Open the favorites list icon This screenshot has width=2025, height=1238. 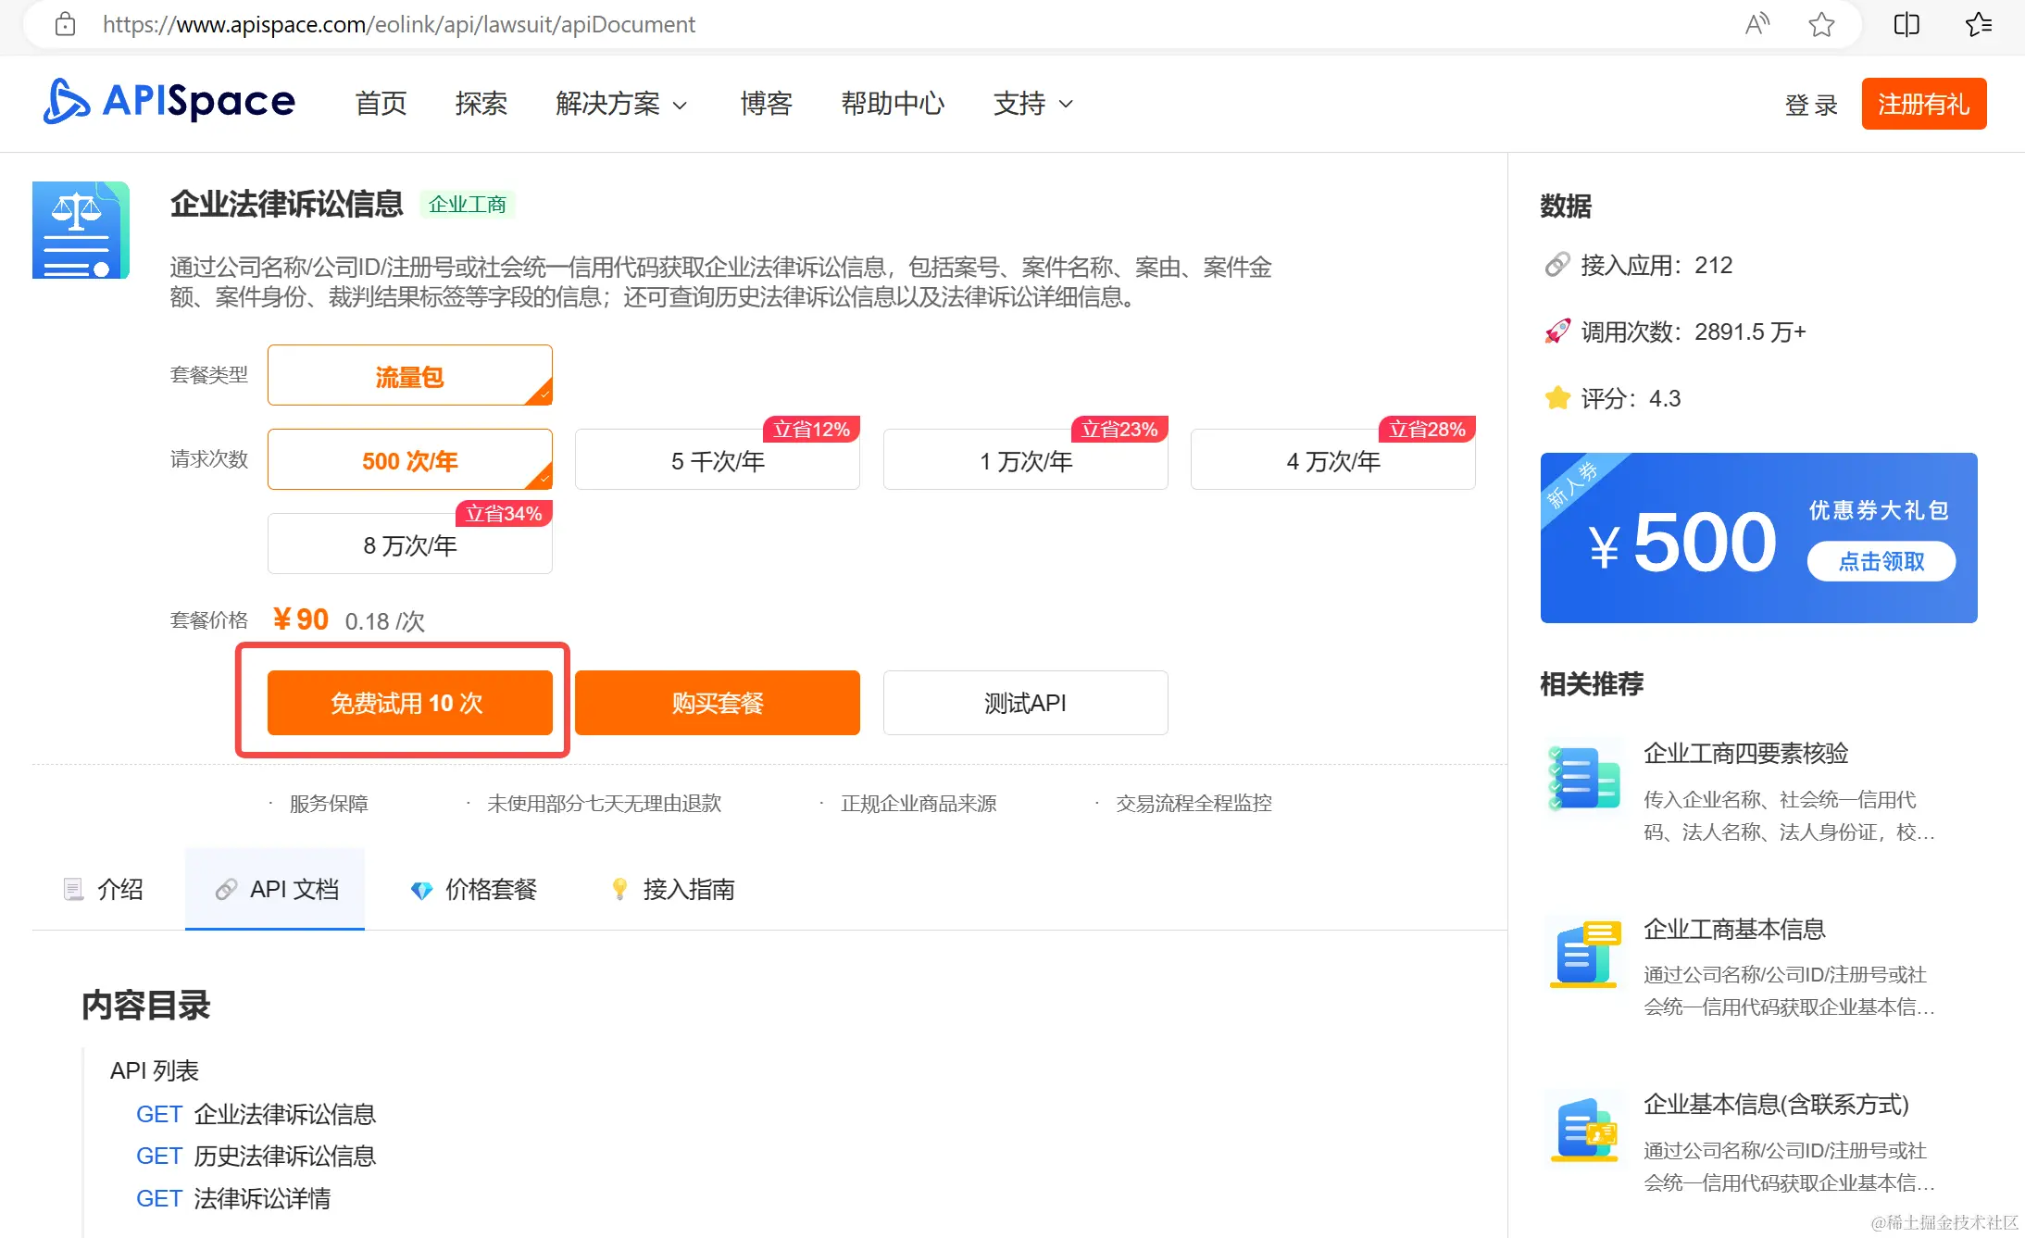pos(1978,24)
